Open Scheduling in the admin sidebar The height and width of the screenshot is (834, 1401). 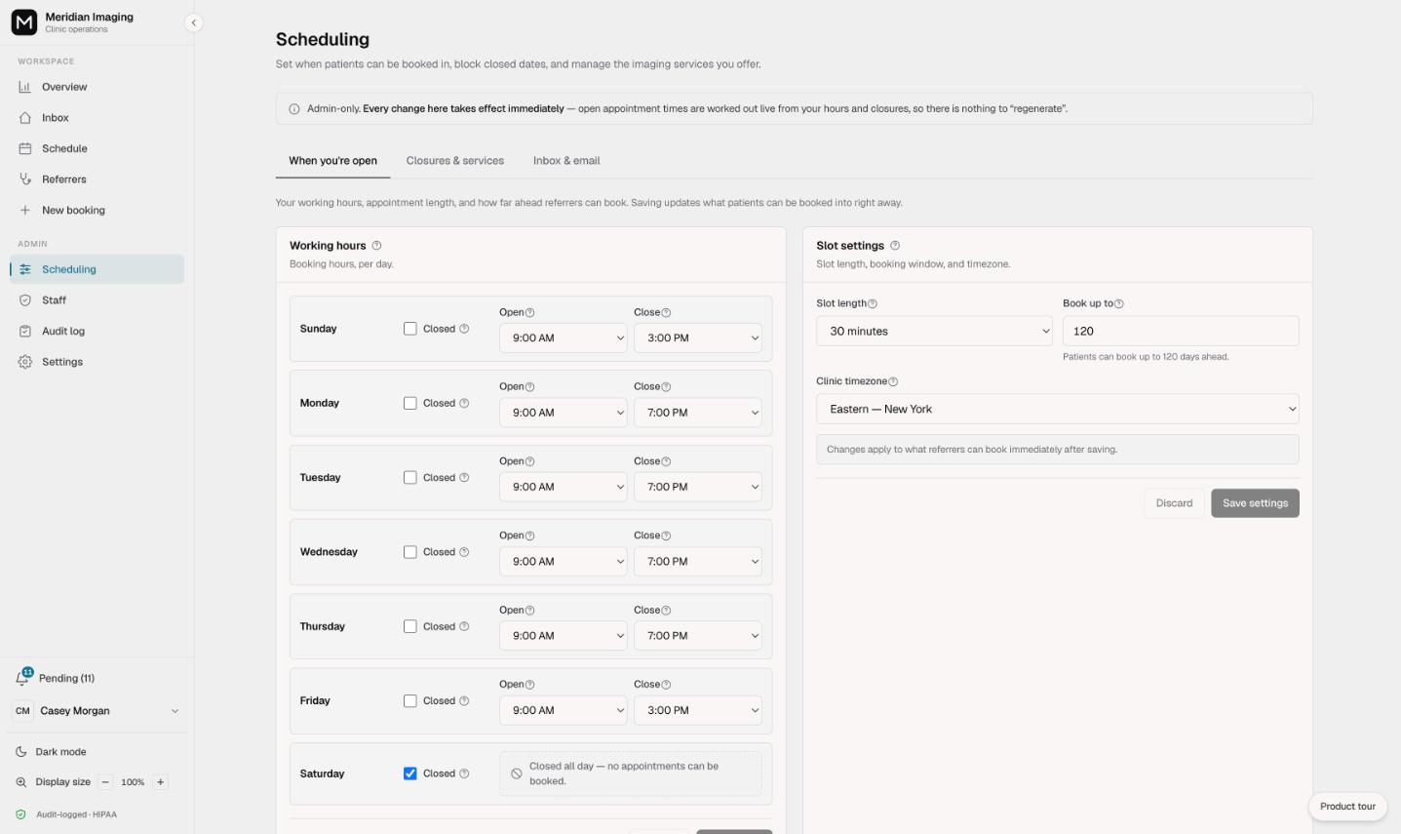pos(97,269)
